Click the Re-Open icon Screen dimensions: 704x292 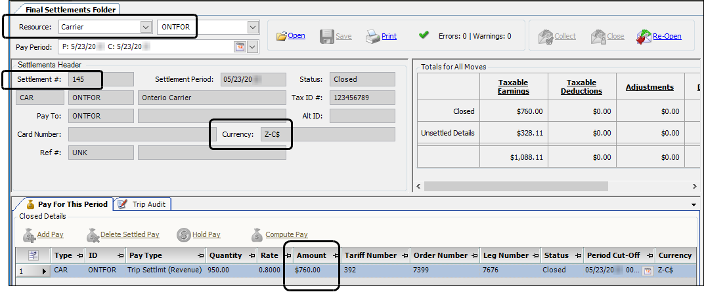(x=644, y=37)
